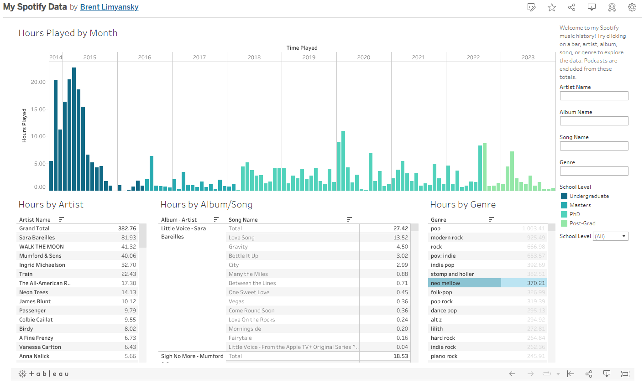Click the Genre filter field

[x=594, y=171]
